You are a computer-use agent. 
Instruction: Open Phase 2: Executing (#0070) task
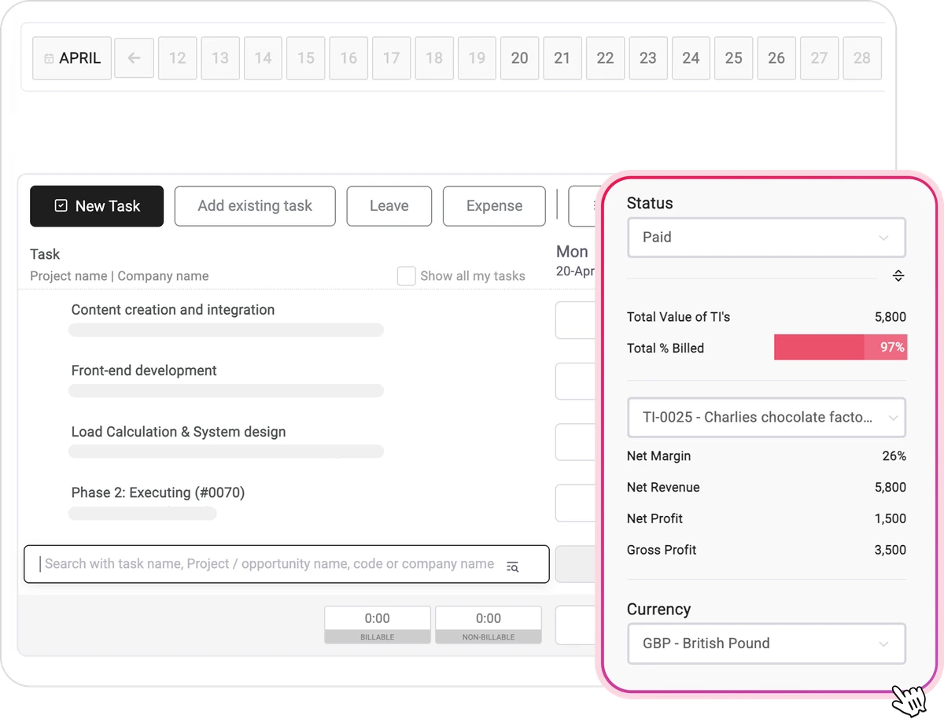click(158, 492)
